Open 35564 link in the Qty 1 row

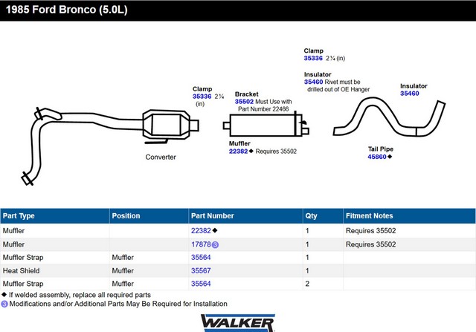201,258
